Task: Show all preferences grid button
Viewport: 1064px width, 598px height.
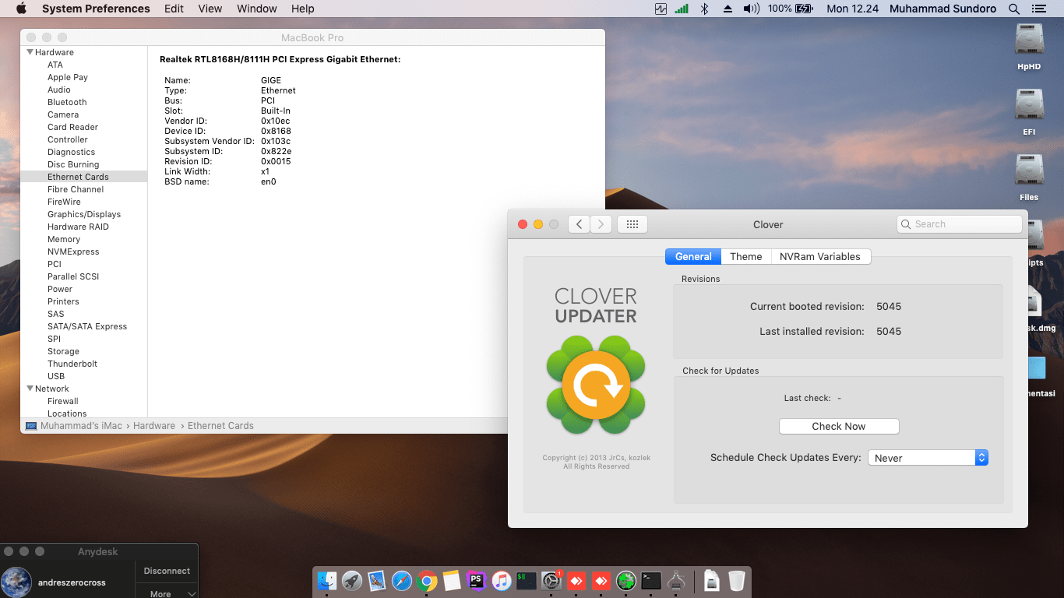Action: (632, 224)
